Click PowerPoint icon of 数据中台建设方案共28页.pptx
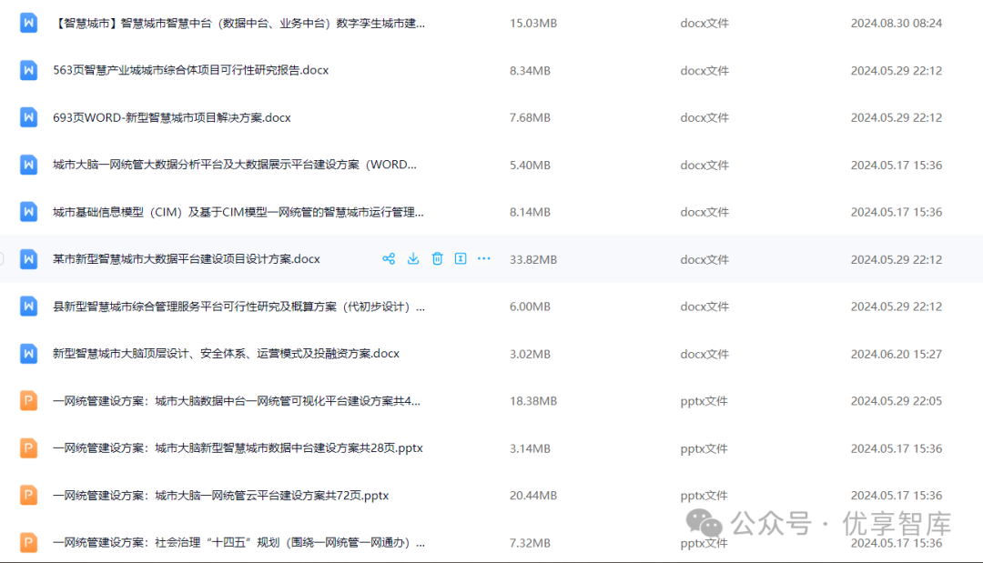Image resolution: width=983 pixels, height=563 pixels. click(29, 447)
